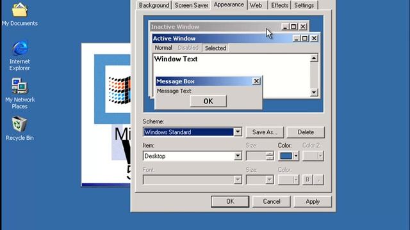The image size is (410, 230).
Task: Click the Windows logo in background window
Action: point(120,90)
